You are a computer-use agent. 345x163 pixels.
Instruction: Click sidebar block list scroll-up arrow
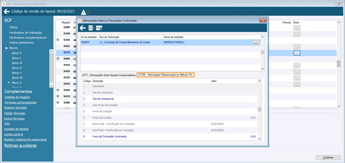(51, 51)
